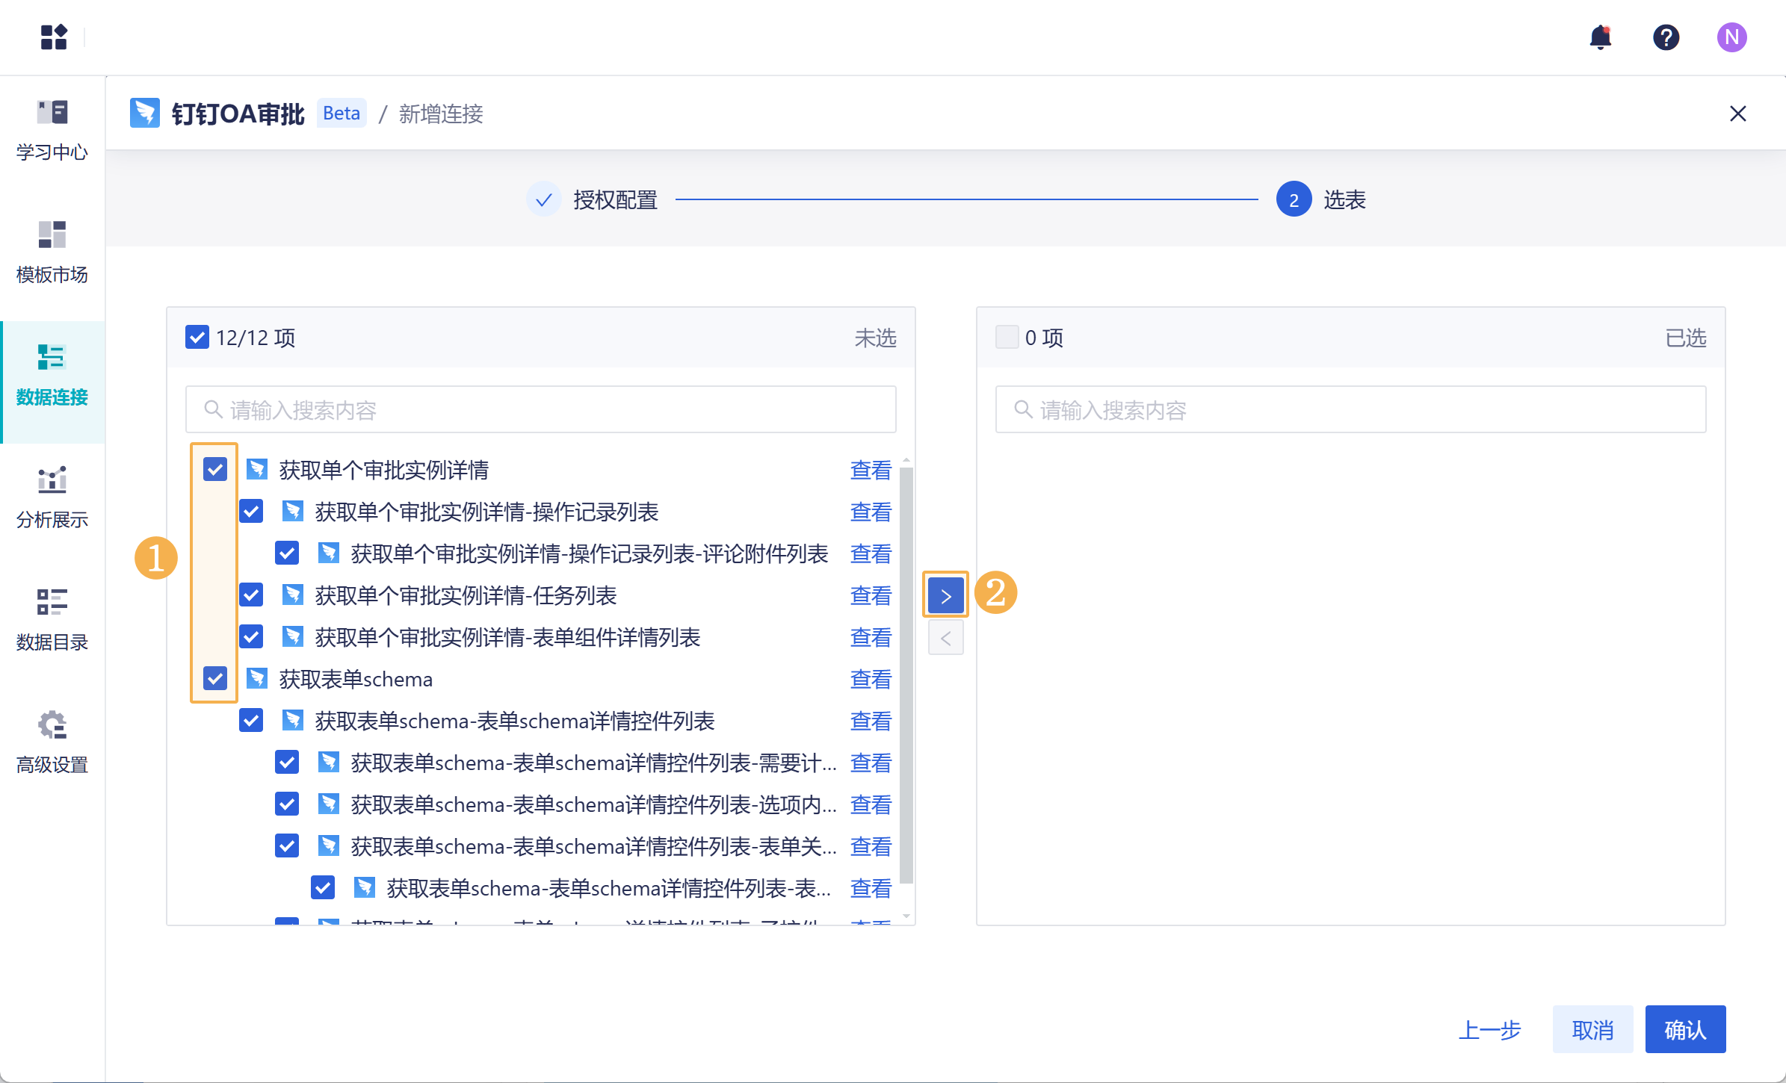Click the left panel search input field
1786x1083 pixels.
point(540,410)
